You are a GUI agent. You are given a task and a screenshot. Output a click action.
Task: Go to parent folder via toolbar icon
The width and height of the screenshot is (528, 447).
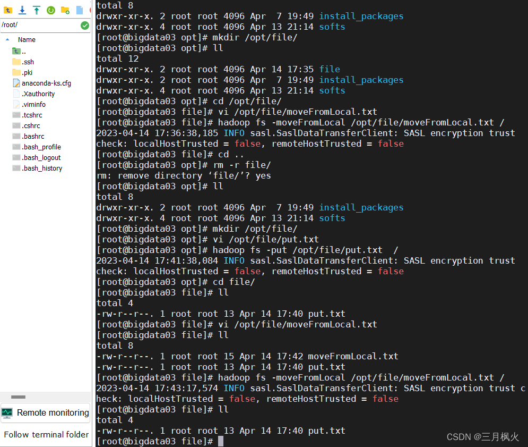8,10
